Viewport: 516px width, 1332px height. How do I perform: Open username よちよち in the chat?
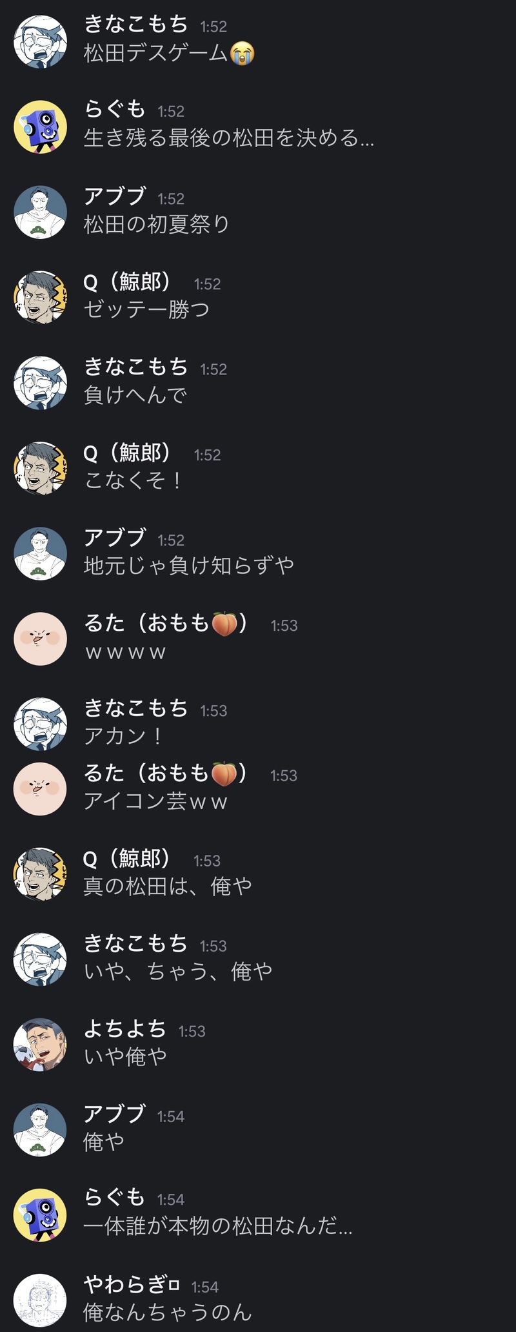(x=125, y=1029)
